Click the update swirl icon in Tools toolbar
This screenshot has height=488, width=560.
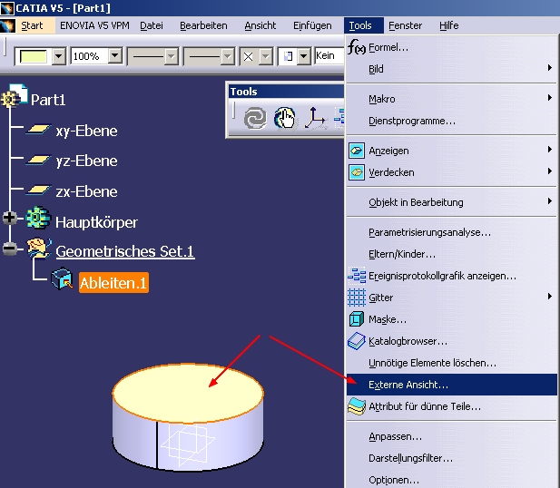(x=255, y=118)
